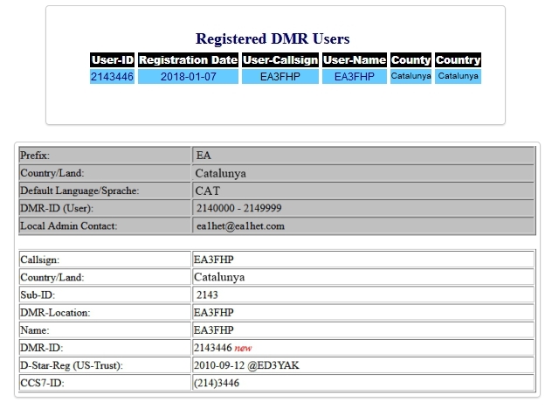Click the User-Name column header
The width and height of the screenshot is (552, 409).
click(354, 60)
